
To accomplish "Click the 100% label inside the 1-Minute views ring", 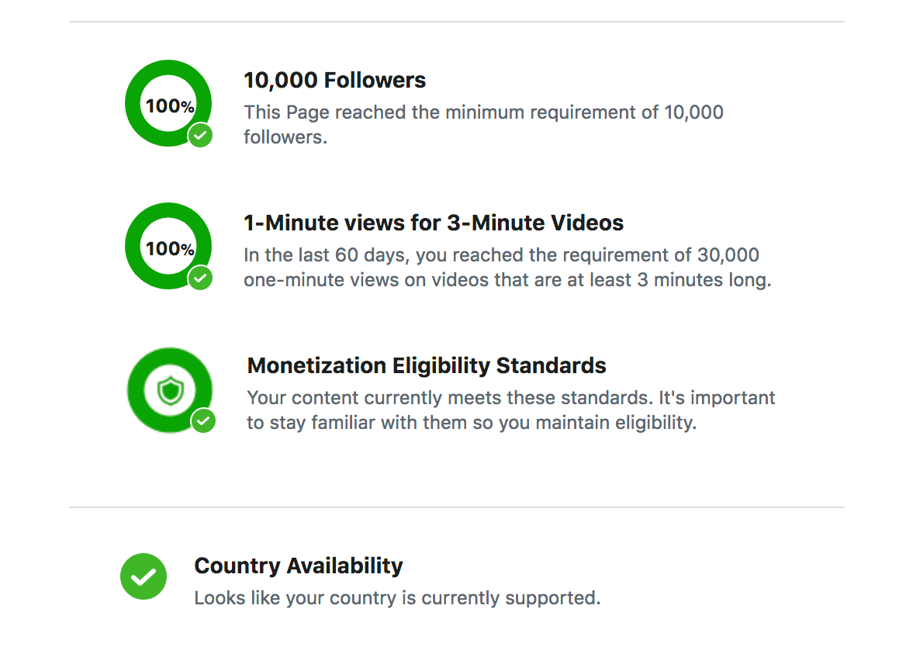I will tap(169, 248).
